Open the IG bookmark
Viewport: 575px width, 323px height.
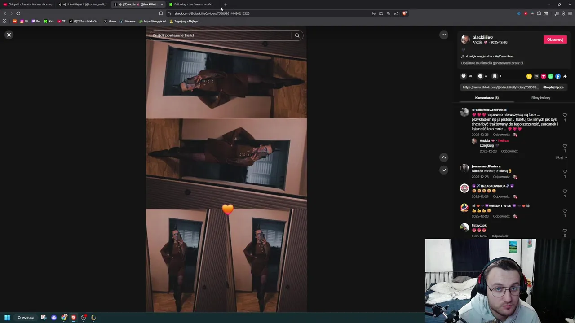click(x=24, y=21)
